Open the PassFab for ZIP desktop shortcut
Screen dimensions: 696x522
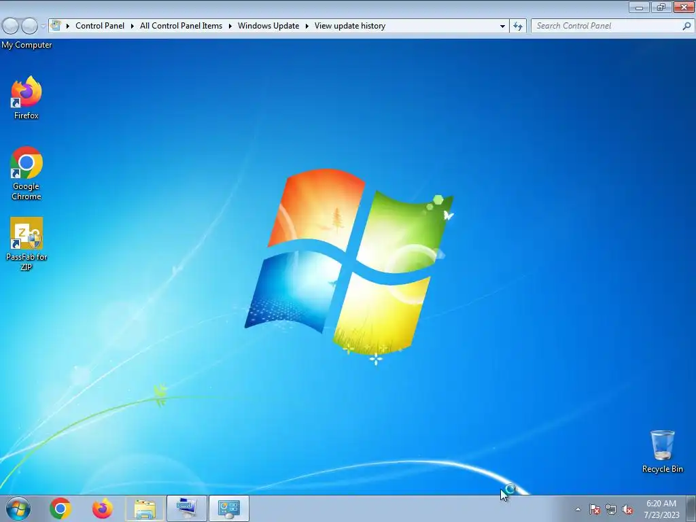click(x=27, y=244)
